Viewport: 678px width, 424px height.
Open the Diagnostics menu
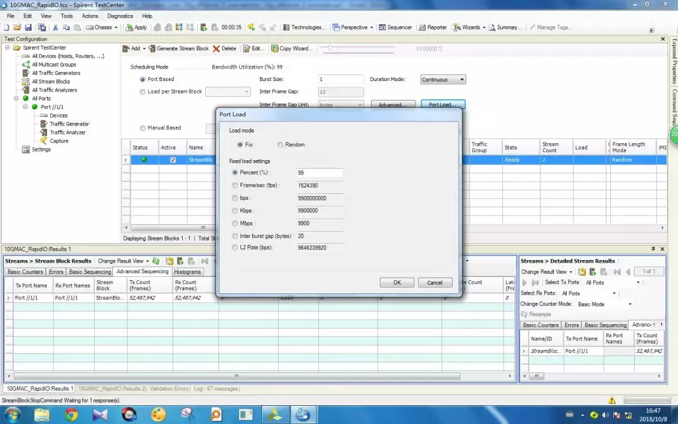coord(120,16)
